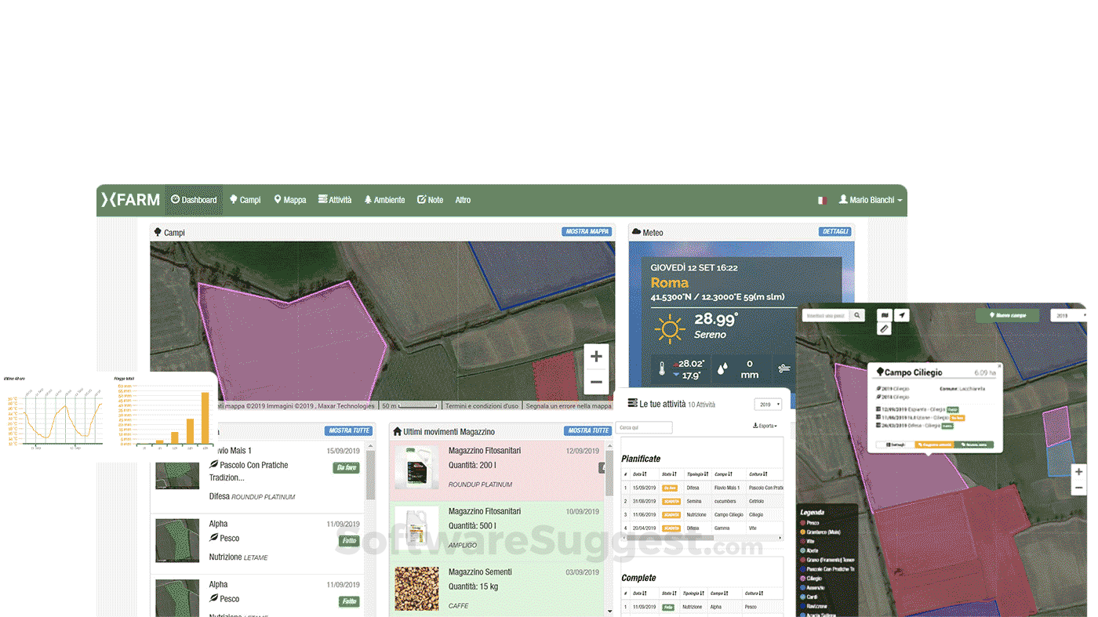
Task: Click the locate-me arrow icon on map
Action: click(902, 315)
